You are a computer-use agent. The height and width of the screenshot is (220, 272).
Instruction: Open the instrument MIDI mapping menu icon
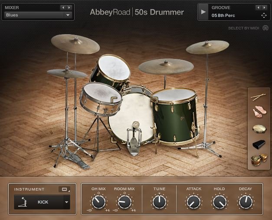[x=64, y=189]
